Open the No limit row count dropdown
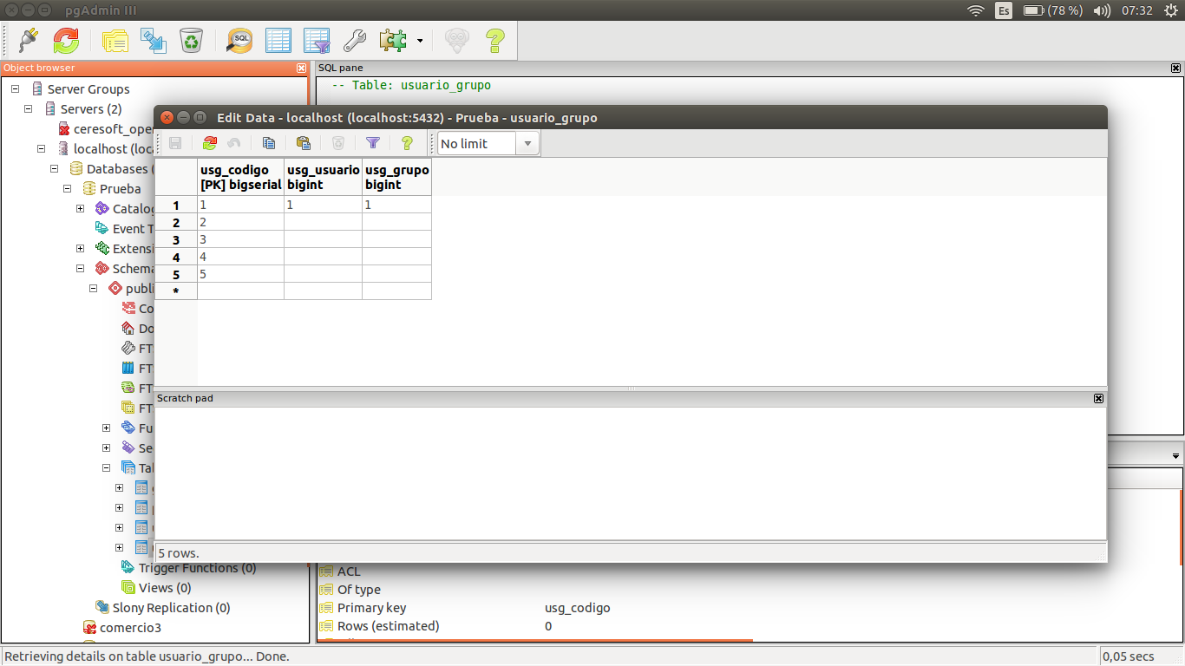 click(x=527, y=144)
